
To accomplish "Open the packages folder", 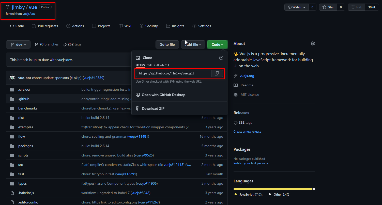I will [26, 146].
